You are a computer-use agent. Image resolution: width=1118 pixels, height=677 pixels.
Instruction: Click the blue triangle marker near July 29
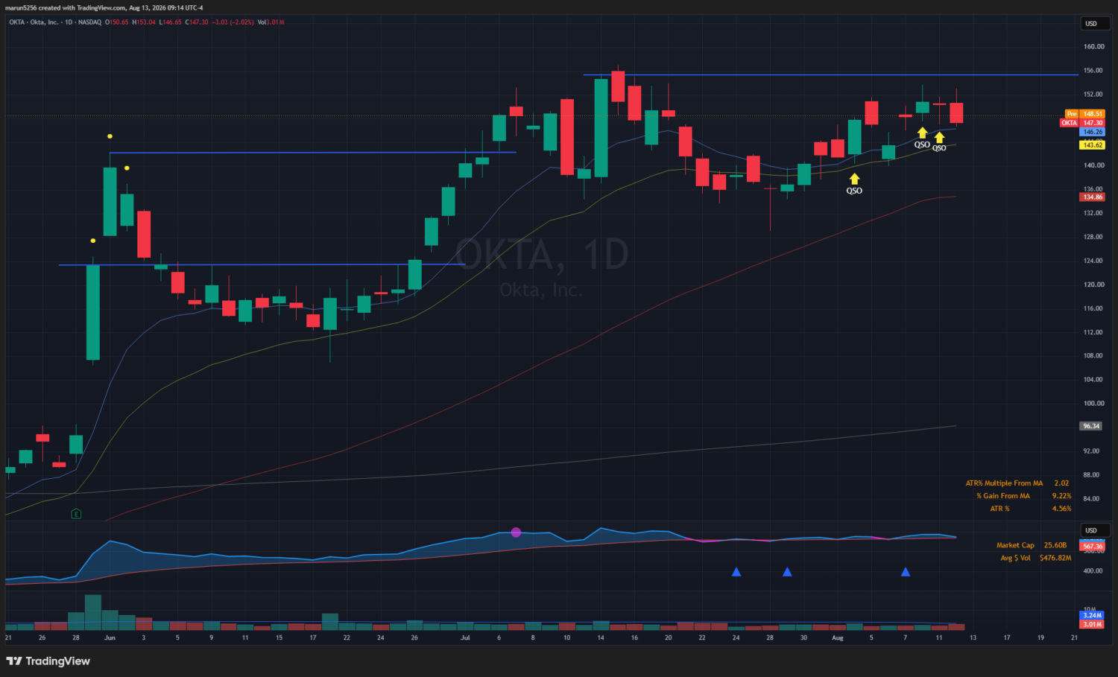point(787,572)
